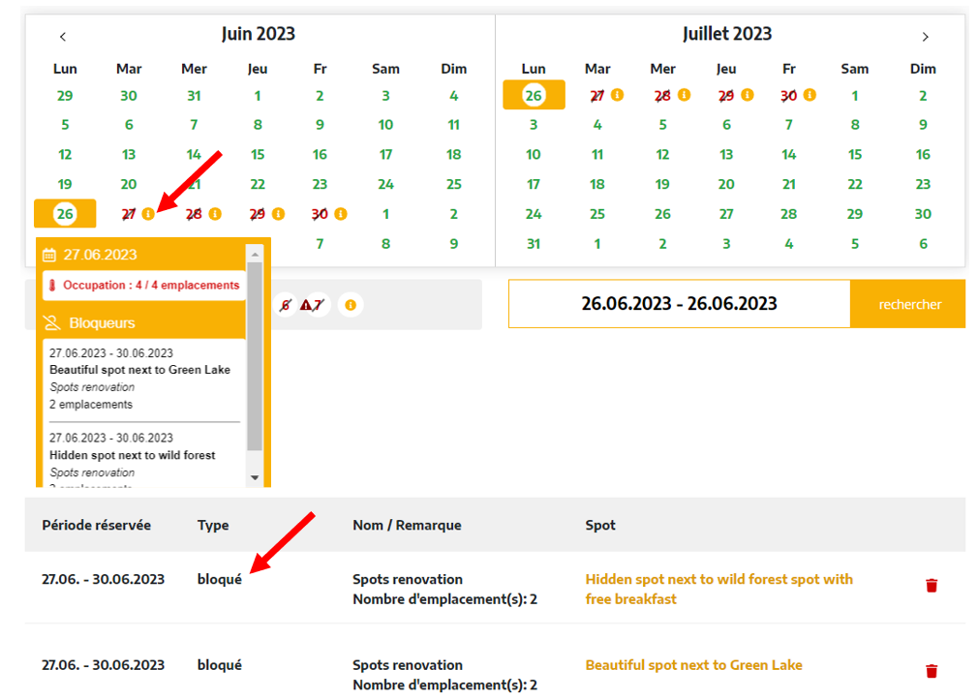Screen dimensions: 978x700
Task: Go to previous month with left chevron
Action: (x=63, y=37)
